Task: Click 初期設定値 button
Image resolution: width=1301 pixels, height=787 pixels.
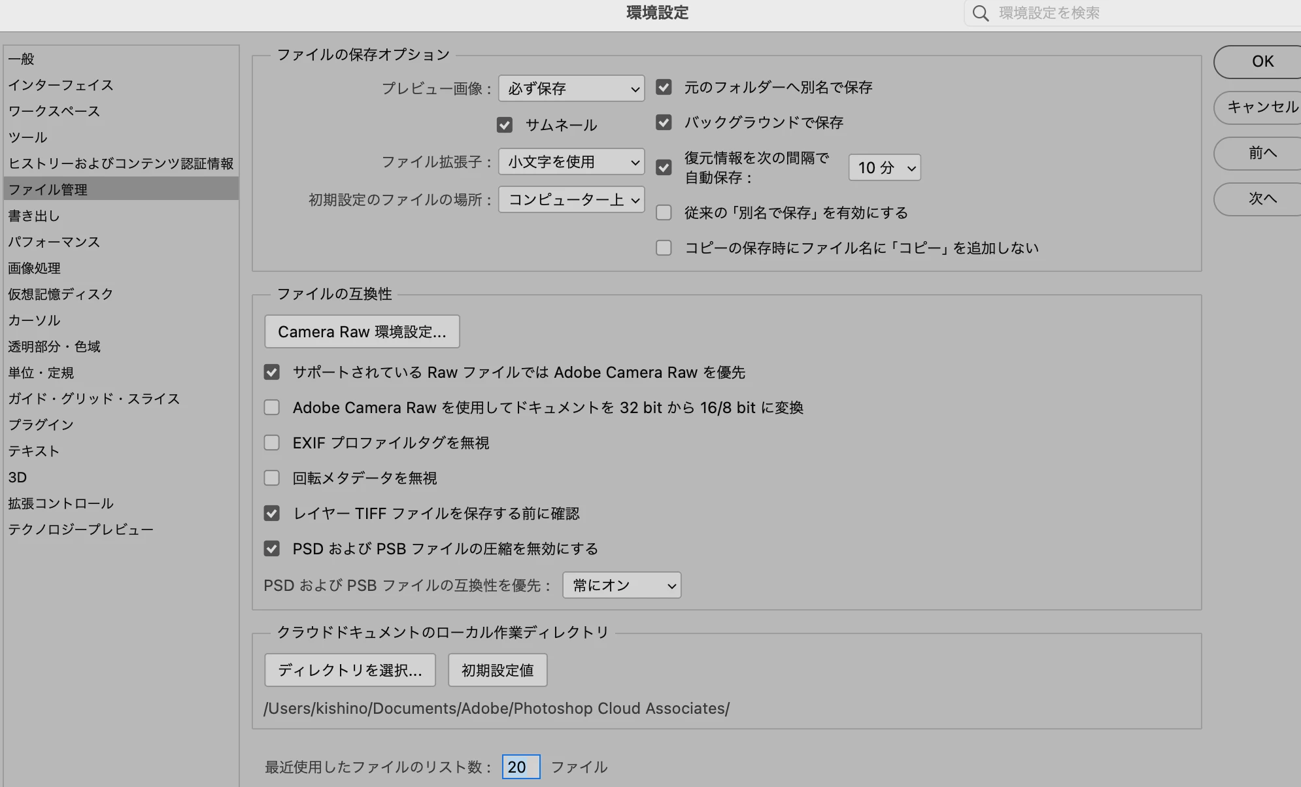Action: click(497, 670)
